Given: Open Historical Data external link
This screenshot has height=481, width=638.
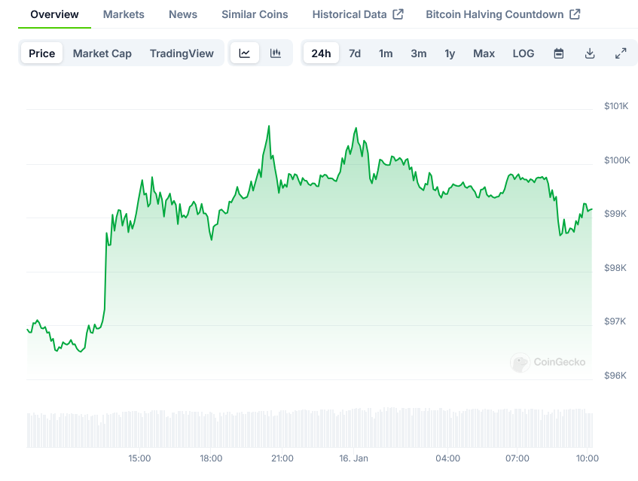Looking at the screenshot, I should tap(358, 14).
